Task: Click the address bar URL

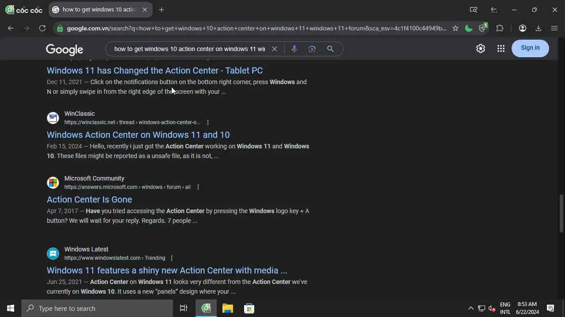Action: coord(256,28)
